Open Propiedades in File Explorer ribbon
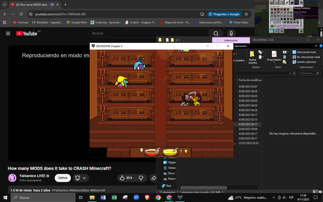This screenshot has height=202, width=323. point(274,56)
